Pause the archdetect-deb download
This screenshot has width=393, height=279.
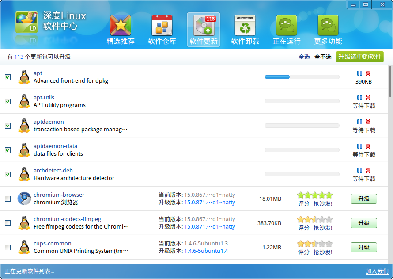[x=359, y=171]
